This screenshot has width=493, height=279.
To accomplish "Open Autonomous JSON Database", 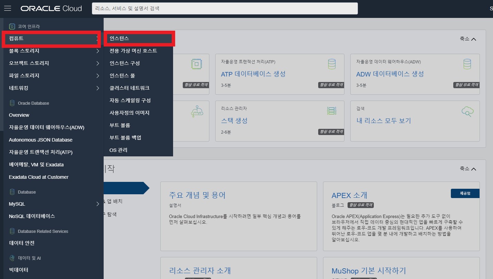I will click(41, 140).
